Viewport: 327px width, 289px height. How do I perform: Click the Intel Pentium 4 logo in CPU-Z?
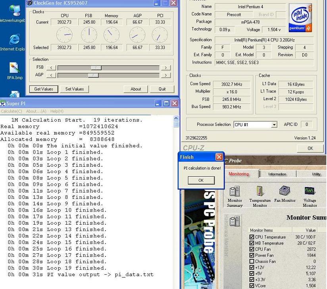pos(300,18)
